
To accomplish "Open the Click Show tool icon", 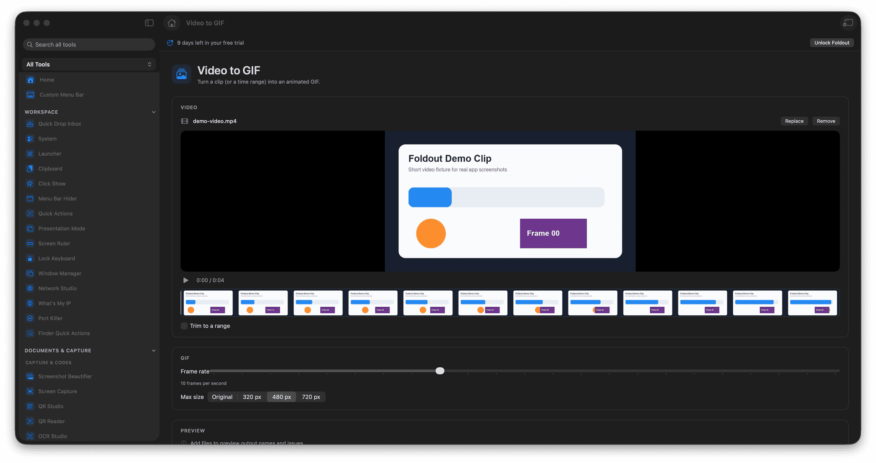I will [30, 184].
